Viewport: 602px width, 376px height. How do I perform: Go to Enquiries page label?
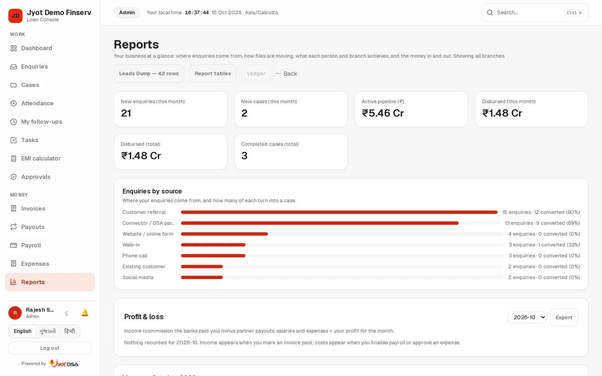click(x=35, y=67)
